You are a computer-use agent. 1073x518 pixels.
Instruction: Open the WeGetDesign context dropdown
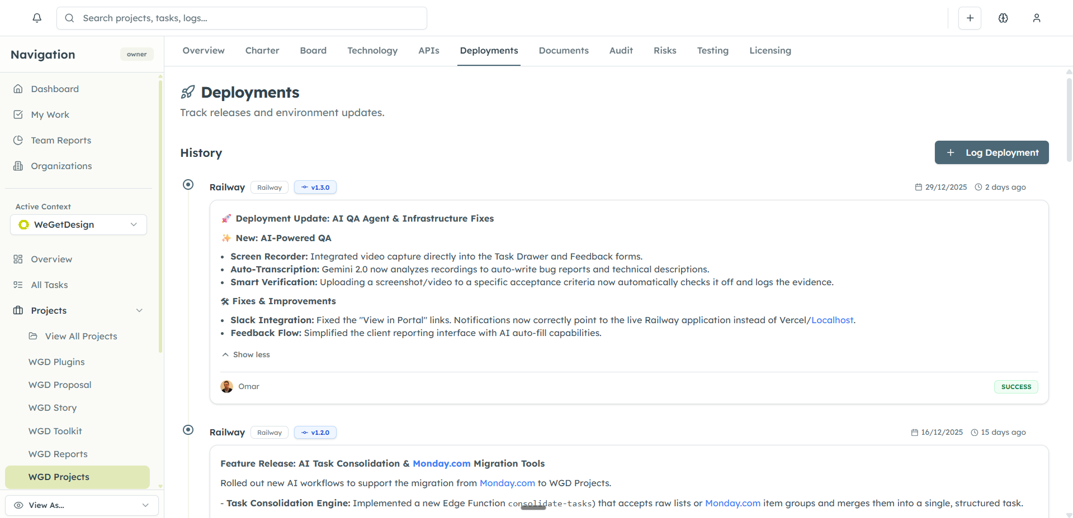[78, 224]
